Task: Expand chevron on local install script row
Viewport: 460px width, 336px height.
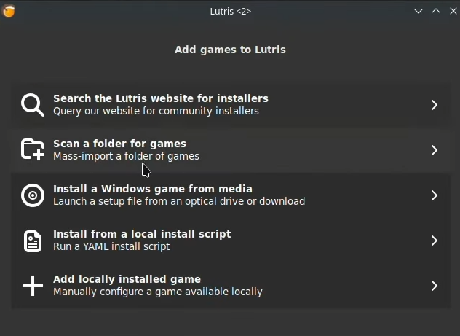Action: [435, 241]
